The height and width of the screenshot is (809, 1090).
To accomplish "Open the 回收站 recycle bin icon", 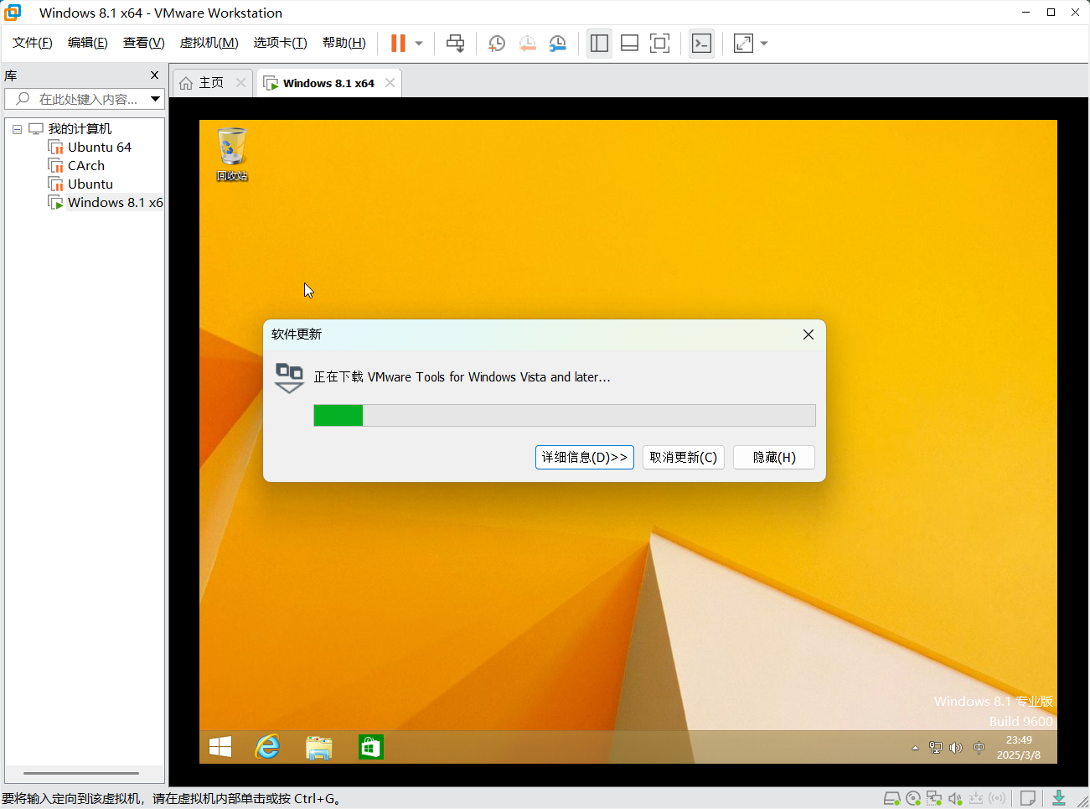I will coord(232,154).
